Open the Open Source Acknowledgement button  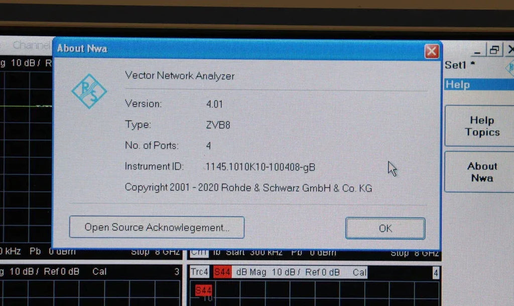(x=157, y=227)
